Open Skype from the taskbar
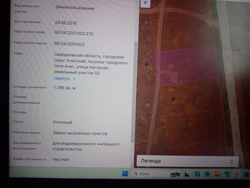Image resolution: width=250 pixels, height=188 pixels. click(x=197, y=174)
